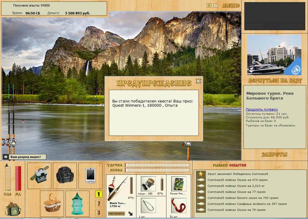Open the tackle box icon
The width and height of the screenshot is (308, 219).
point(39,176)
